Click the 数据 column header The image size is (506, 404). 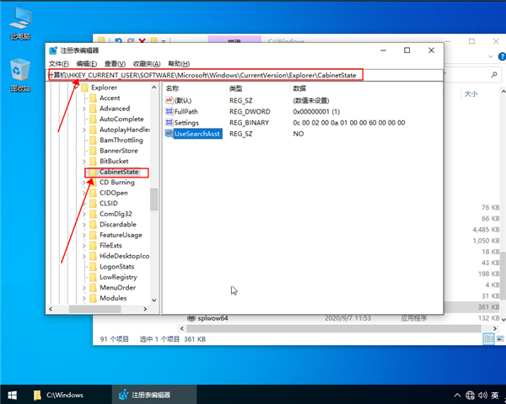299,88
